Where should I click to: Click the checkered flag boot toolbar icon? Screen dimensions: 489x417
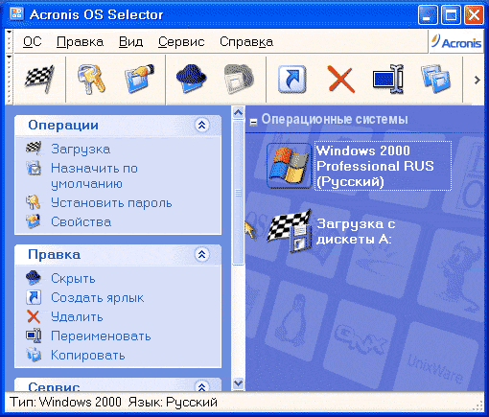[x=39, y=79]
